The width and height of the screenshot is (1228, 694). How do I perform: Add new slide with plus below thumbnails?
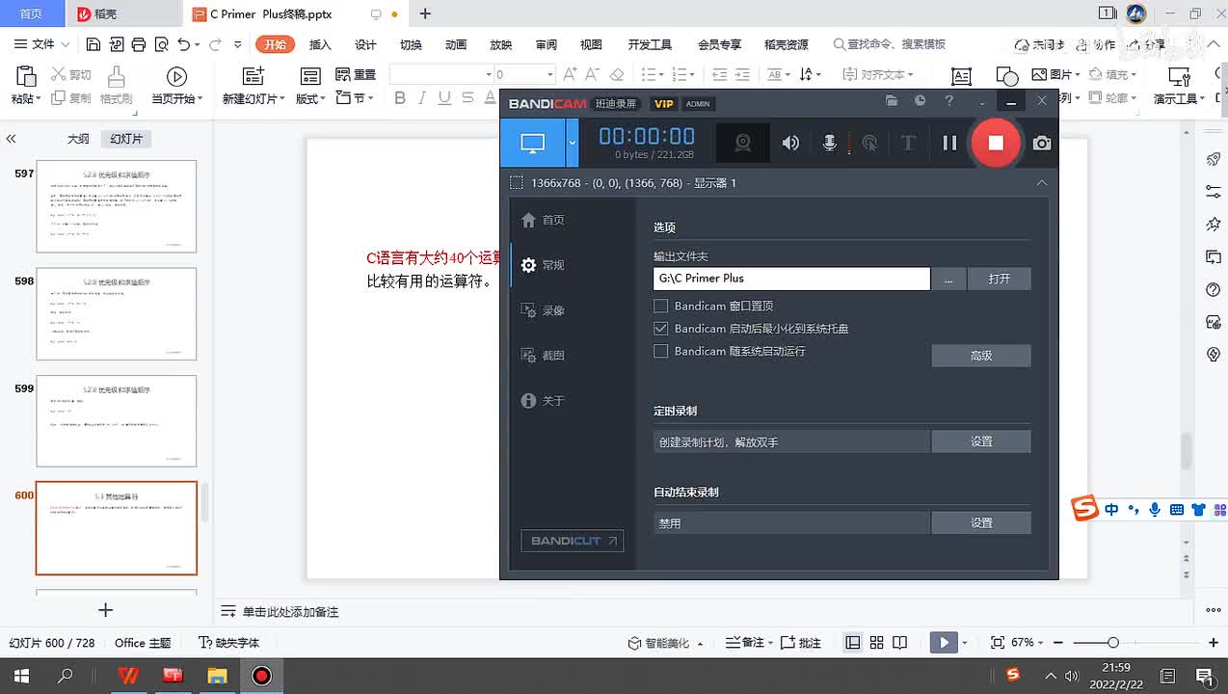[106, 609]
